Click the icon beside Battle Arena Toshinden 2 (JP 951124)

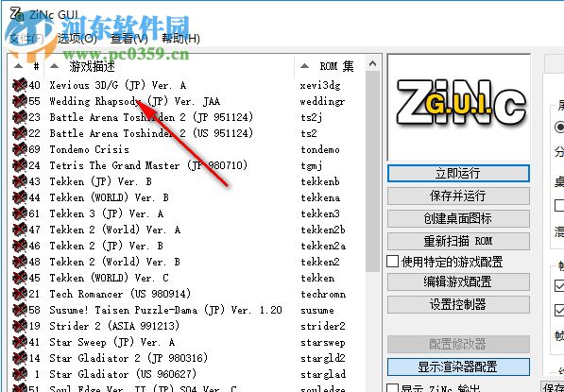tap(20, 117)
